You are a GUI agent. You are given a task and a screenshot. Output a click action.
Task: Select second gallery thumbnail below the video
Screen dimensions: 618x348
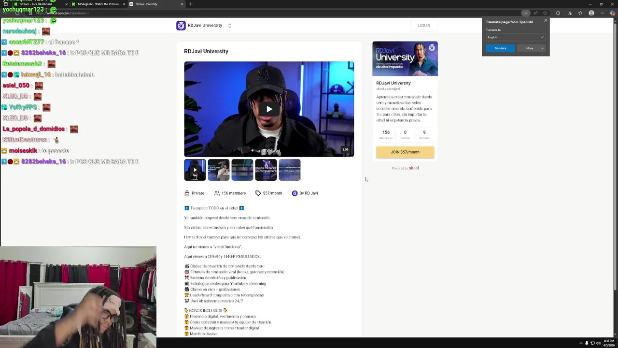click(219, 170)
